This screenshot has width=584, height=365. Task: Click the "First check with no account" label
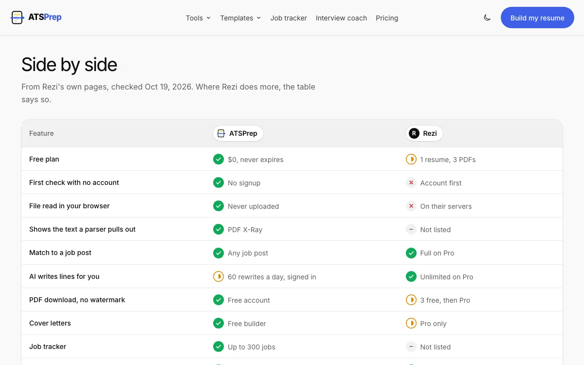click(74, 182)
